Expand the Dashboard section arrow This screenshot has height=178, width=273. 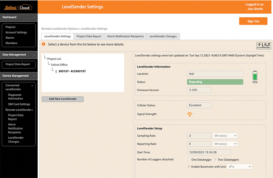[x=34, y=17]
